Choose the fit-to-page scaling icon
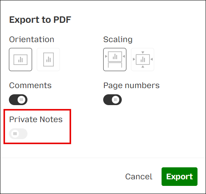This screenshot has height=194, width=206. coord(143,60)
